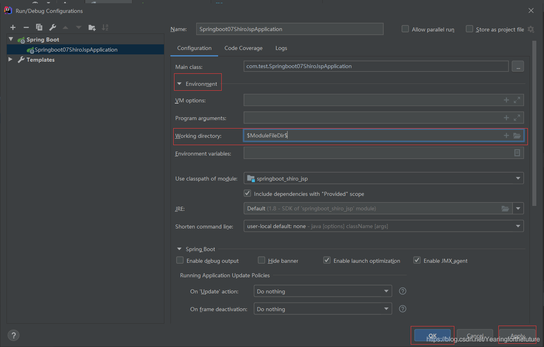
Task: Expand the VM options field
Action: pyautogui.click(x=517, y=100)
